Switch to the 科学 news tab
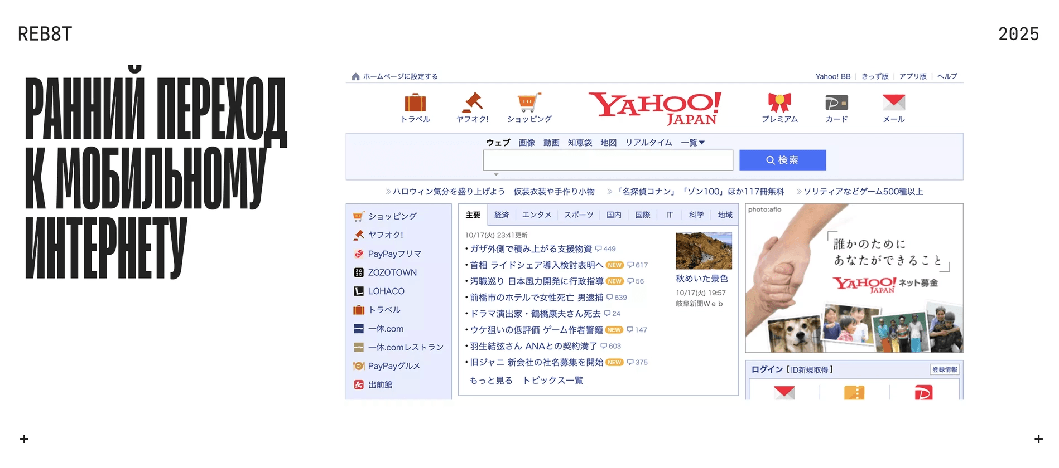Screen dimensions: 1059x468 pos(696,215)
